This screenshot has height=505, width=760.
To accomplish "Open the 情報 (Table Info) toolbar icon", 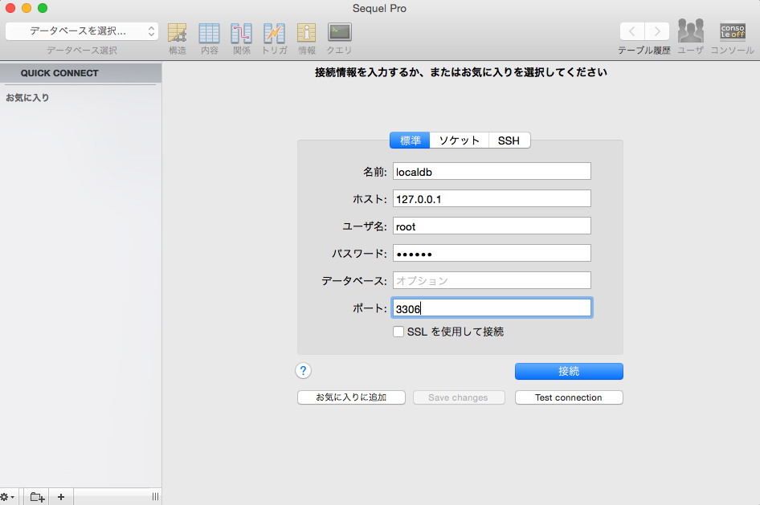I will click(306, 33).
